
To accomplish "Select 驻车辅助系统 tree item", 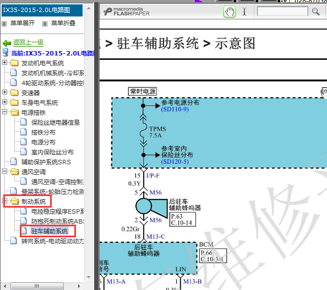I will click(x=50, y=231).
